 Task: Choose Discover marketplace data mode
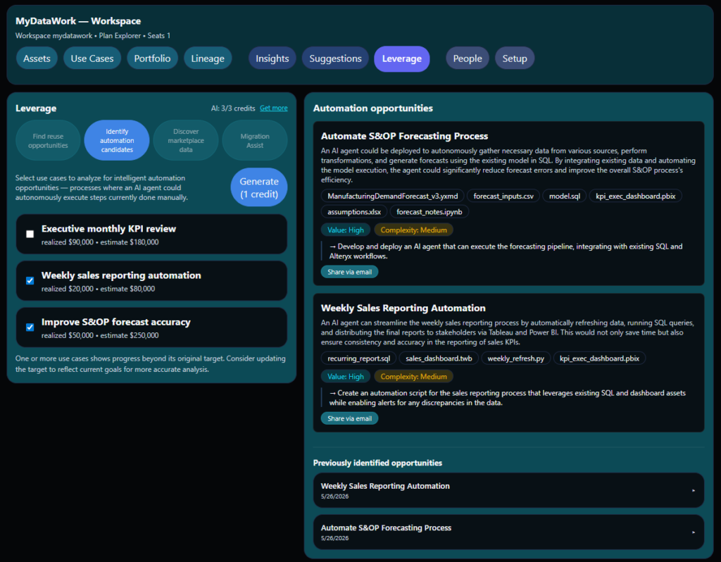[x=186, y=140]
